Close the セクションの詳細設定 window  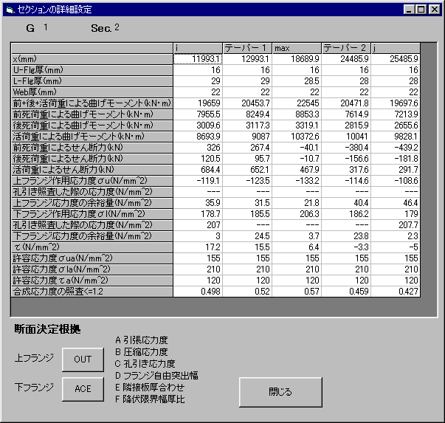coord(434,10)
